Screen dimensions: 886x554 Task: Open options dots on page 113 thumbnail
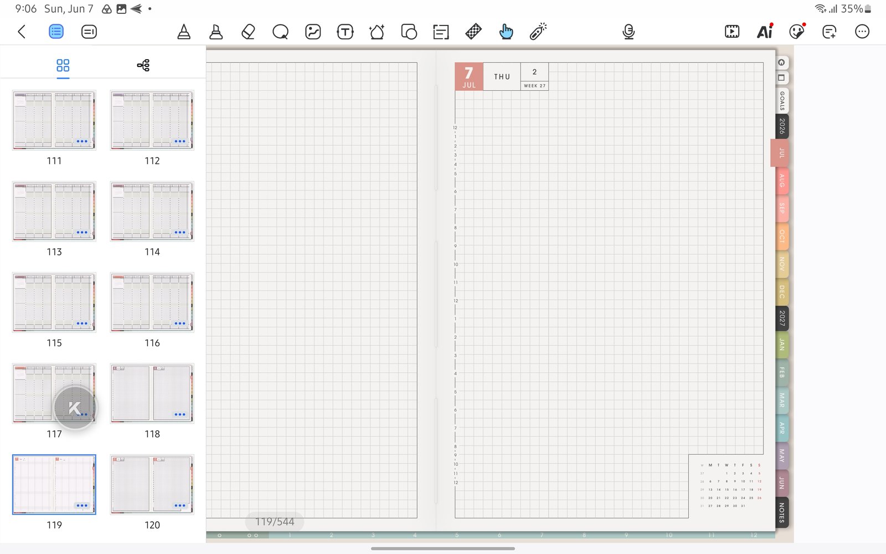coord(82,232)
